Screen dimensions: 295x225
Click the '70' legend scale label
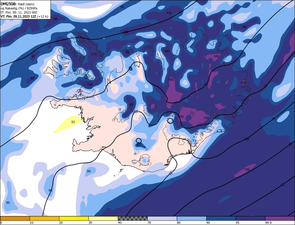(x=149, y=223)
